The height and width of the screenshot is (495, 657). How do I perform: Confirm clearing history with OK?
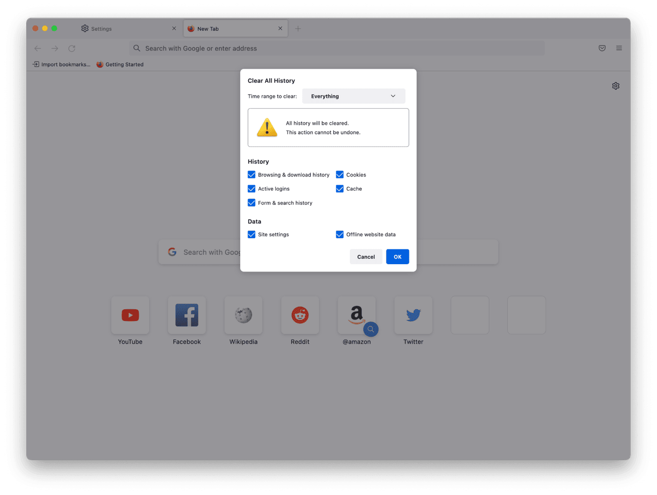pos(398,256)
